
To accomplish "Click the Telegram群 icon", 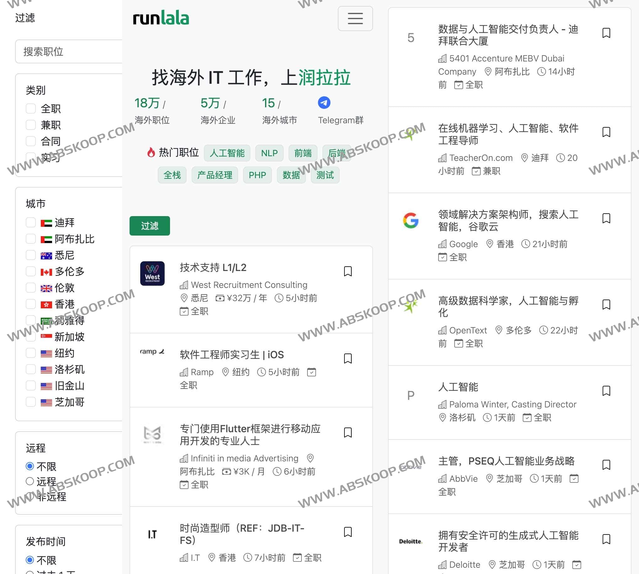I will [324, 103].
